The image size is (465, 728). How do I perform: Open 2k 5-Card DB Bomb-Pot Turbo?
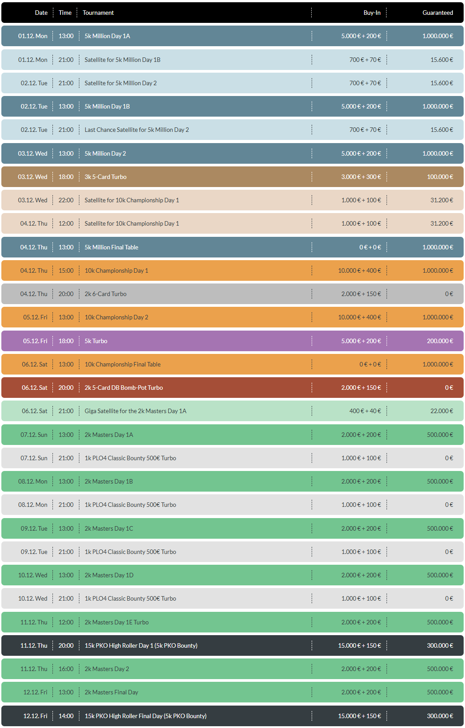coord(124,388)
